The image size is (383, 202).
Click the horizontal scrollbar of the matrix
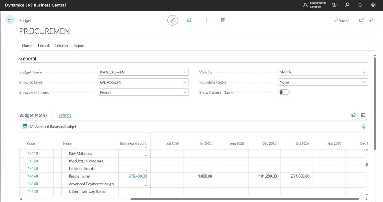pos(245,199)
